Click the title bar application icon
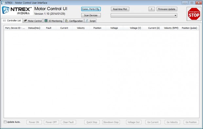The width and height of the screenshot is (203, 129). pos(3,3)
